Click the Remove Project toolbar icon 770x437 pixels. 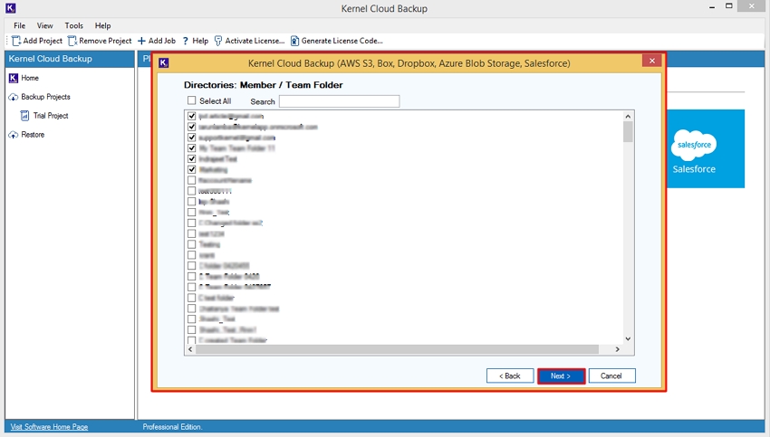pos(72,41)
